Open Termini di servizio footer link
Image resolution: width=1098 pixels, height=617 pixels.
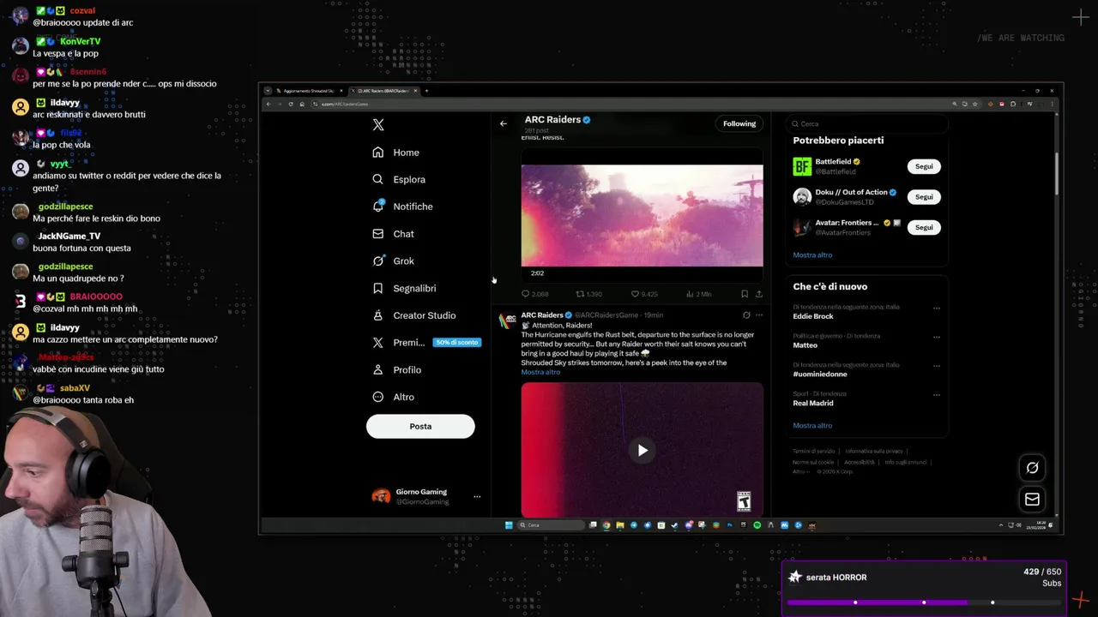click(813, 452)
